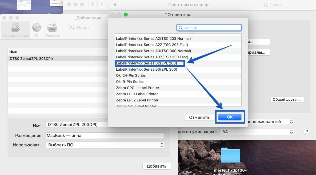
Task: Open the Sharing settings button
Action: 287,100
